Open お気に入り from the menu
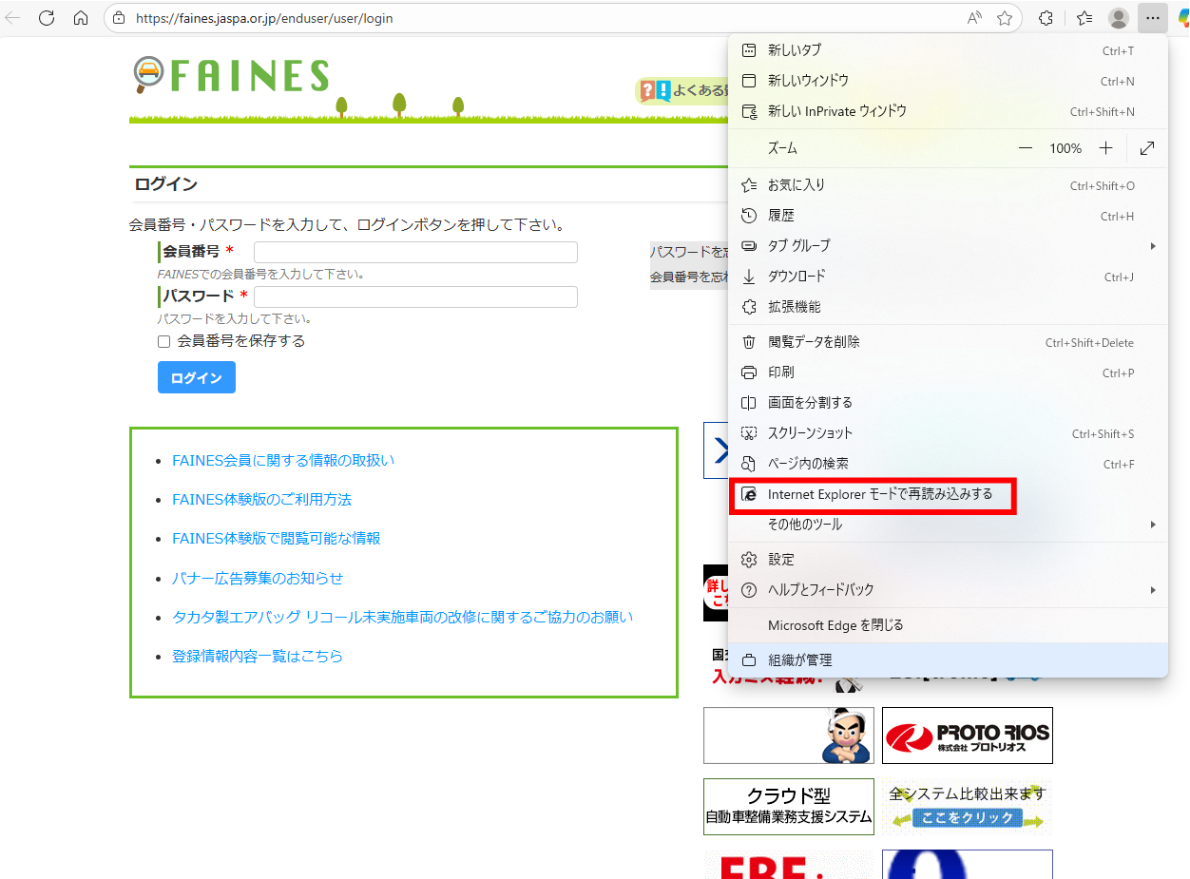This screenshot has width=1190, height=879. click(x=948, y=185)
